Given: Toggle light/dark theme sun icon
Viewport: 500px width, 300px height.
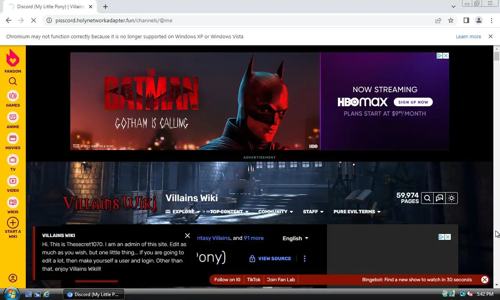Looking at the screenshot, I should (452, 198).
